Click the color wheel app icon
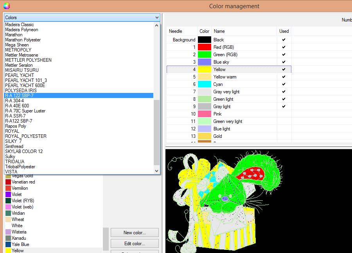 [x=7, y=6]
